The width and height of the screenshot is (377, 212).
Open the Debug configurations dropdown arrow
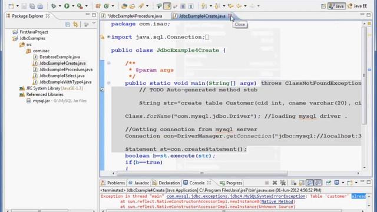(60, 6)
